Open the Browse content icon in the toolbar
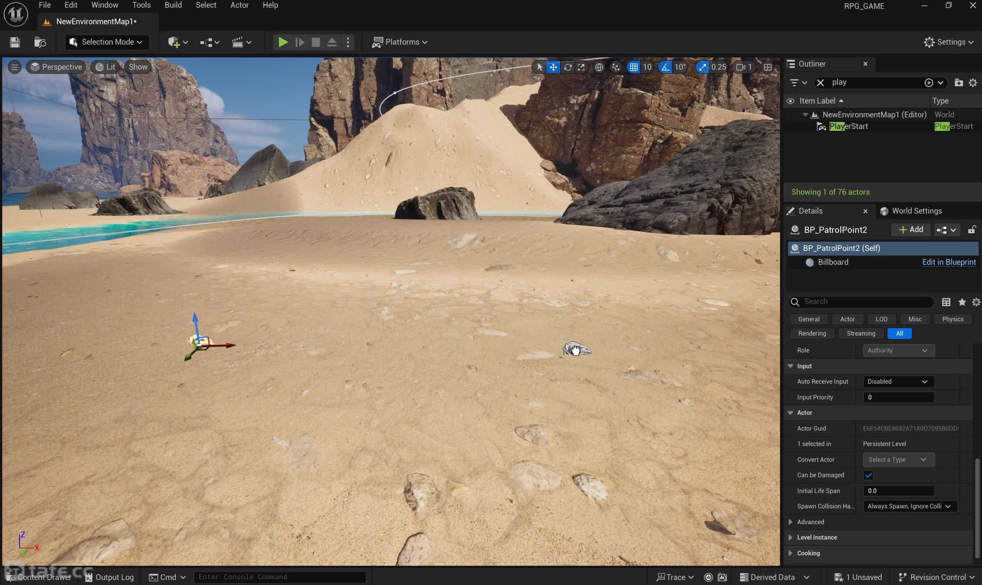 (40, 42)
